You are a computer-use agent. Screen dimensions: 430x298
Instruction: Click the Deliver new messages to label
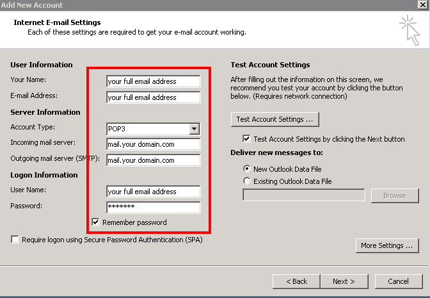click(276, 153)
